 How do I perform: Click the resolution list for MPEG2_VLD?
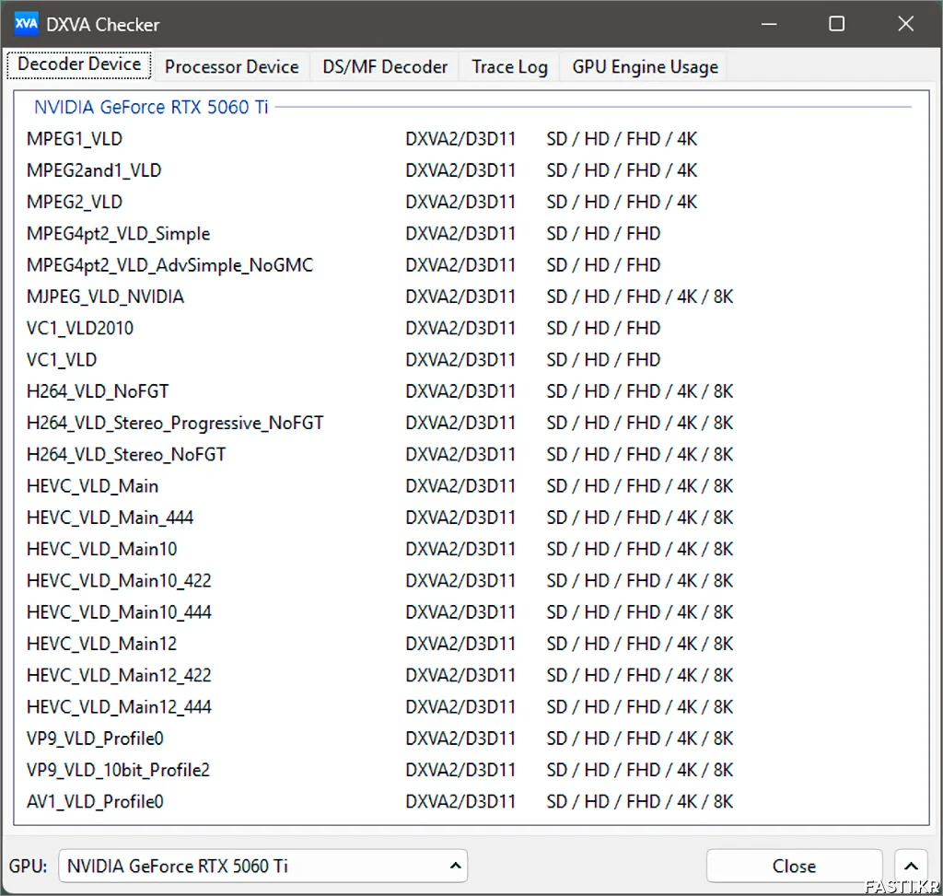point(622,202)
